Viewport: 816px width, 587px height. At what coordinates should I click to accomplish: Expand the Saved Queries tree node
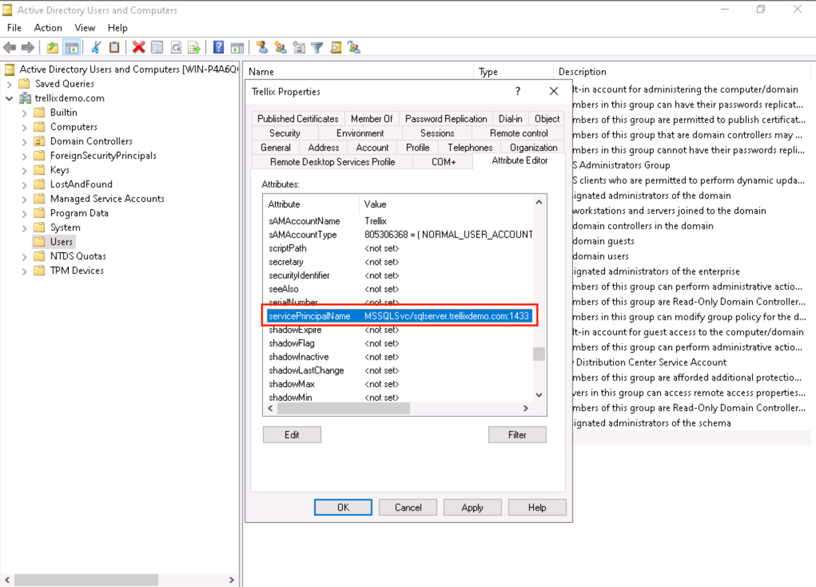[10, 84]
